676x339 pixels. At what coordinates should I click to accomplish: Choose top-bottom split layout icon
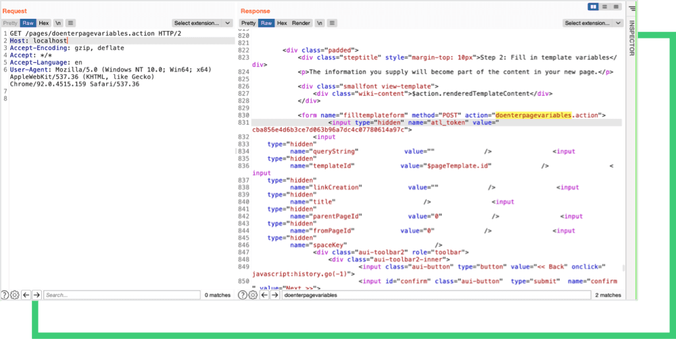coord(604,7)
